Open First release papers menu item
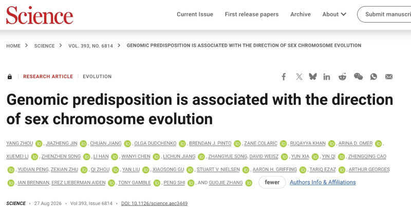Image resolution: width=411 pixels, height=207 pixels. coord(252,14)
